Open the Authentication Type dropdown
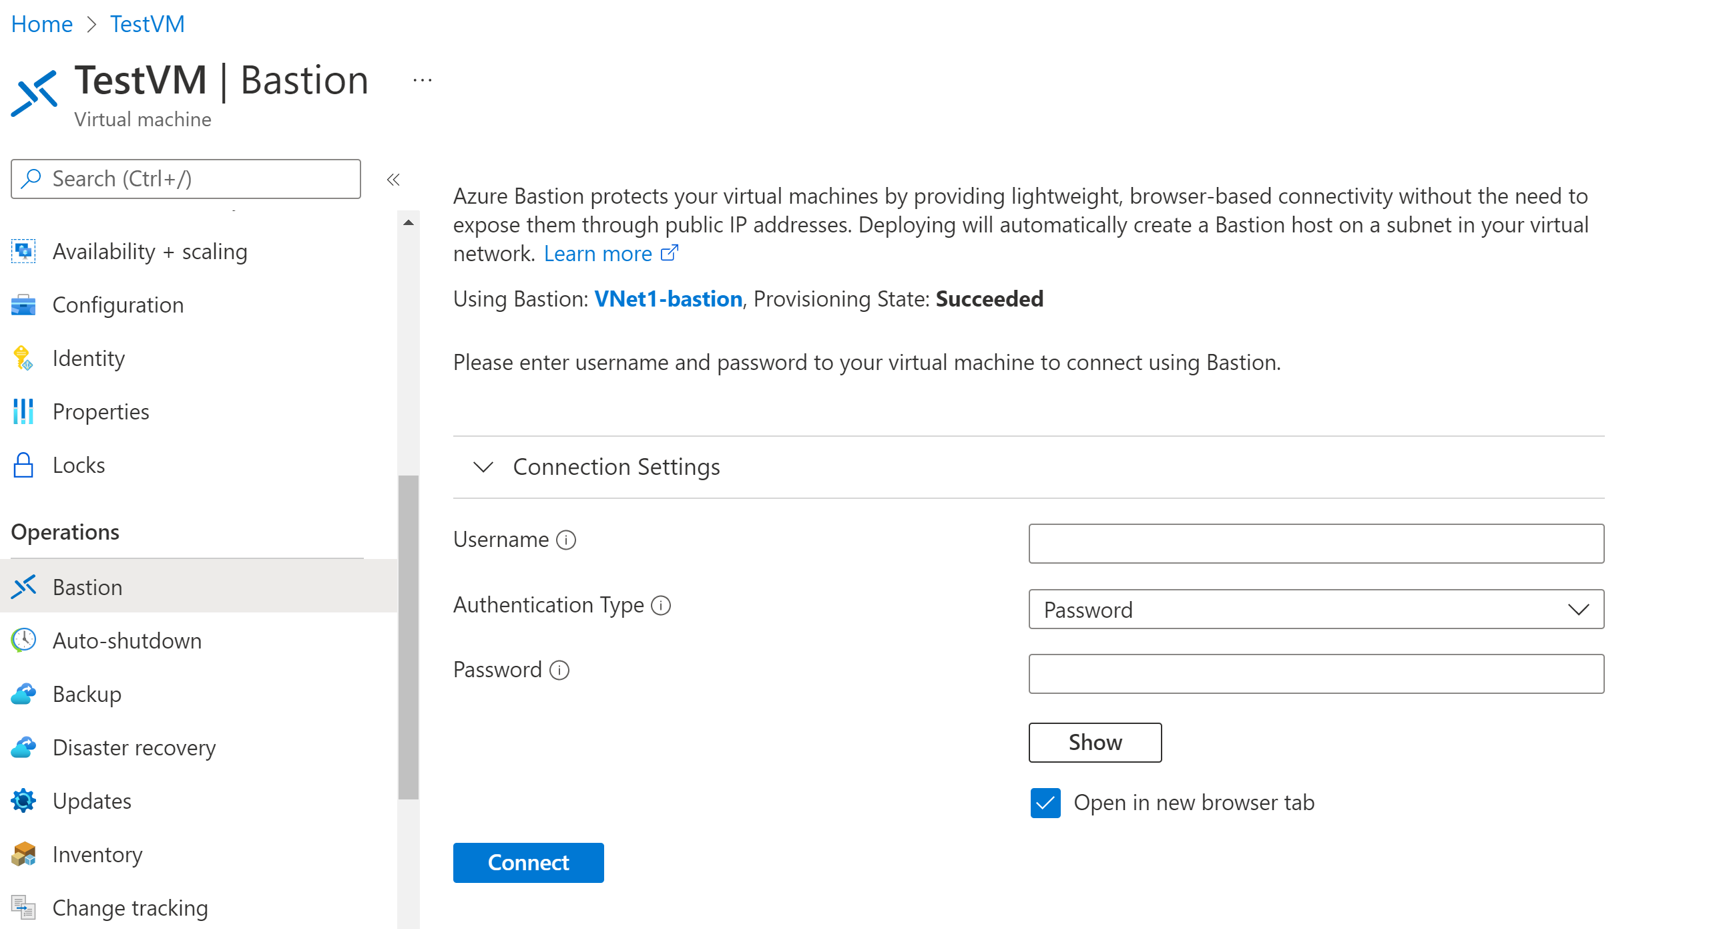 click(1316, 608)
